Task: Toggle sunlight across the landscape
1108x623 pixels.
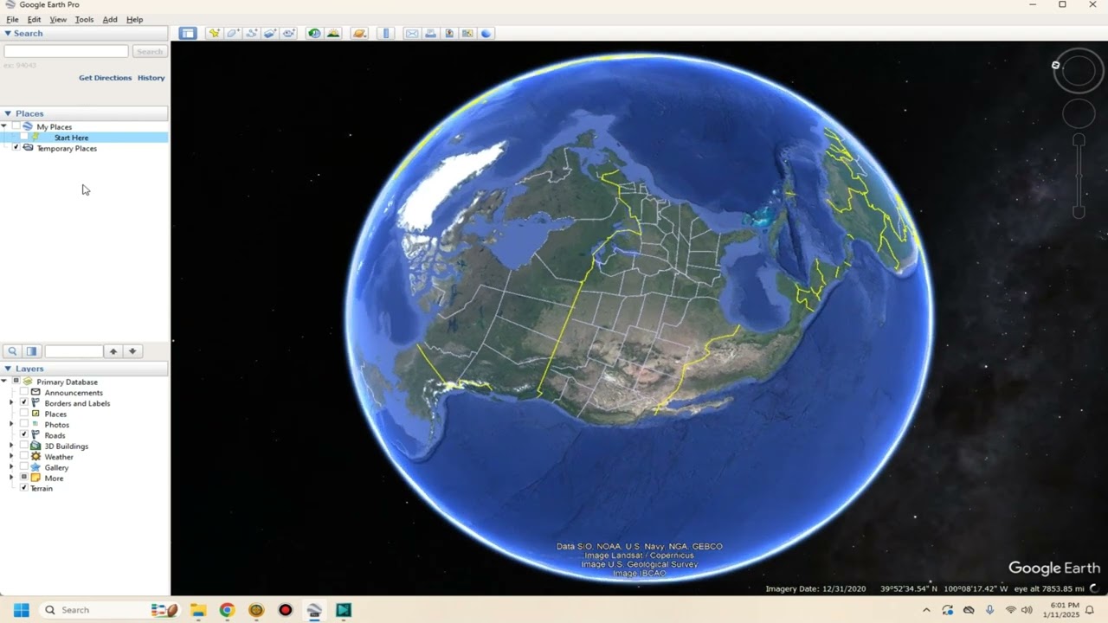Action: (333, 33)
